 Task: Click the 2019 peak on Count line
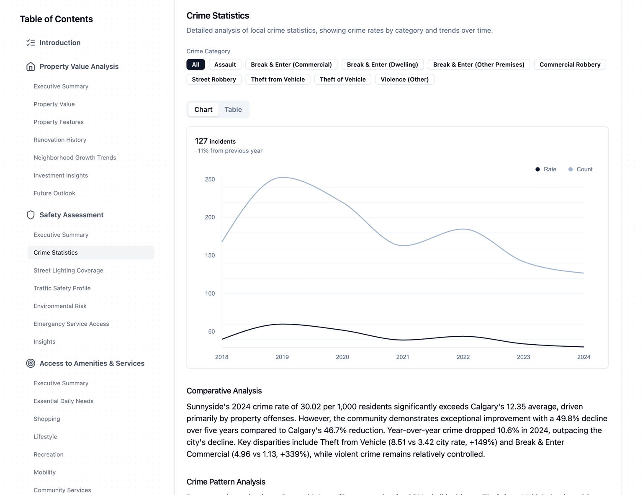(283, 177)
